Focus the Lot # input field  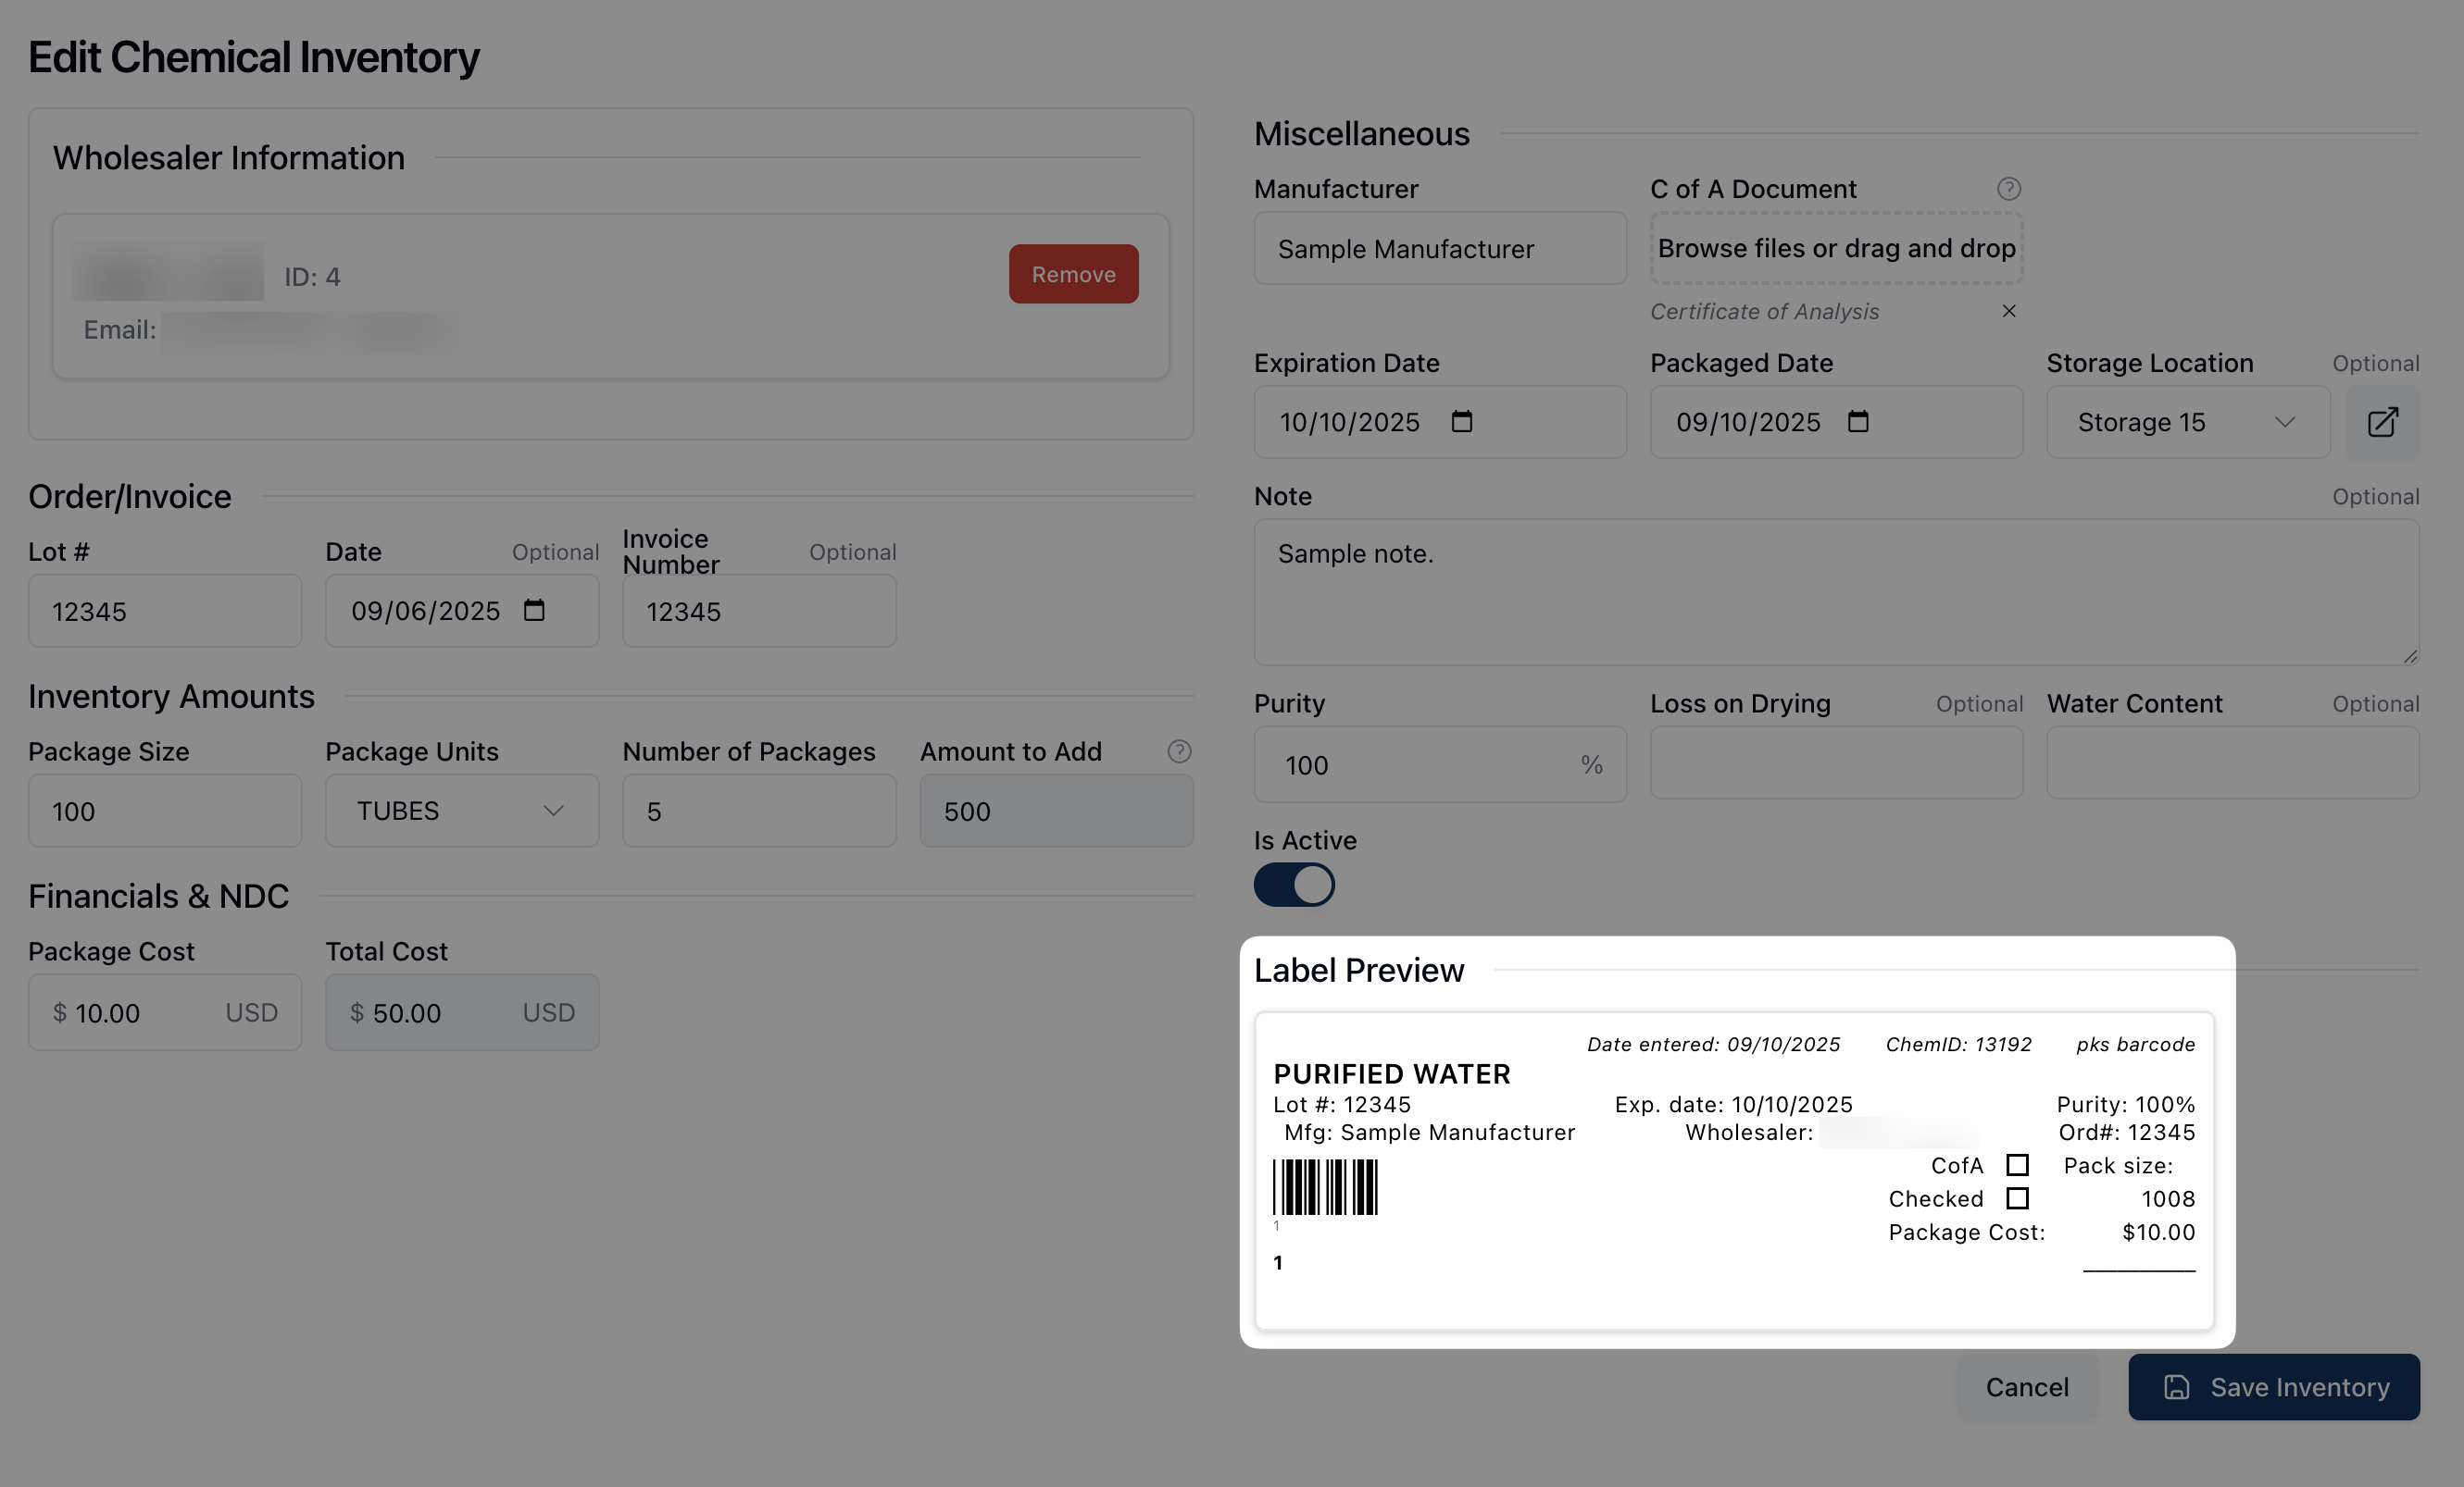(x=165, y=611)
